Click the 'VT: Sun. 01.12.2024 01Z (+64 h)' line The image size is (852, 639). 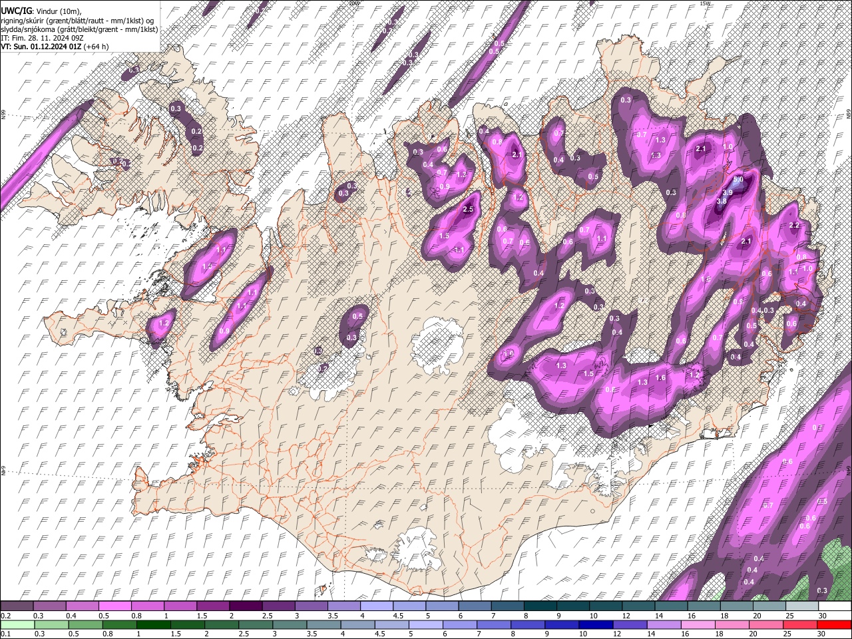coord(55,47)
